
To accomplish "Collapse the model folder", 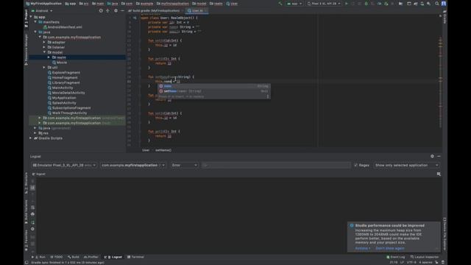I will coord(44,52).
